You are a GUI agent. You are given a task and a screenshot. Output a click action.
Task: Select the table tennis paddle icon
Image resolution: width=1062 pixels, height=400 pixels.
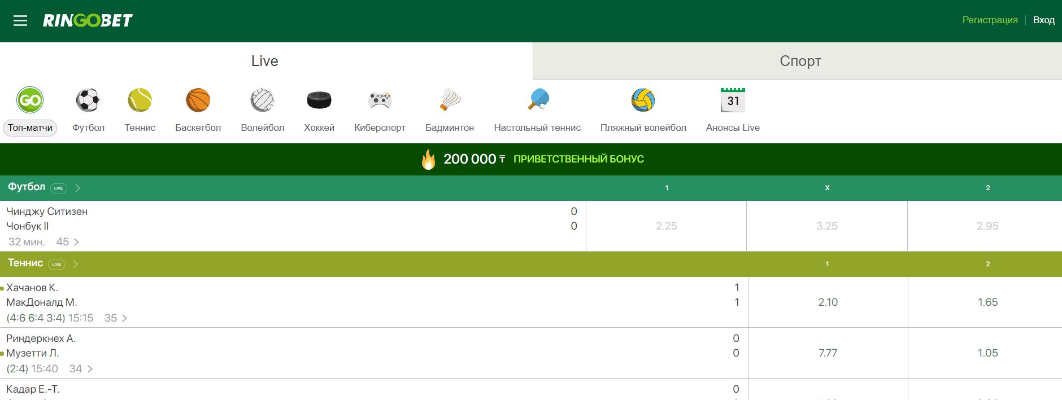click(x=538, y=99)
